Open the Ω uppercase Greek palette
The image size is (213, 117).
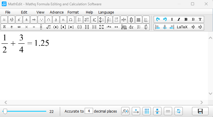click(71, 19)
